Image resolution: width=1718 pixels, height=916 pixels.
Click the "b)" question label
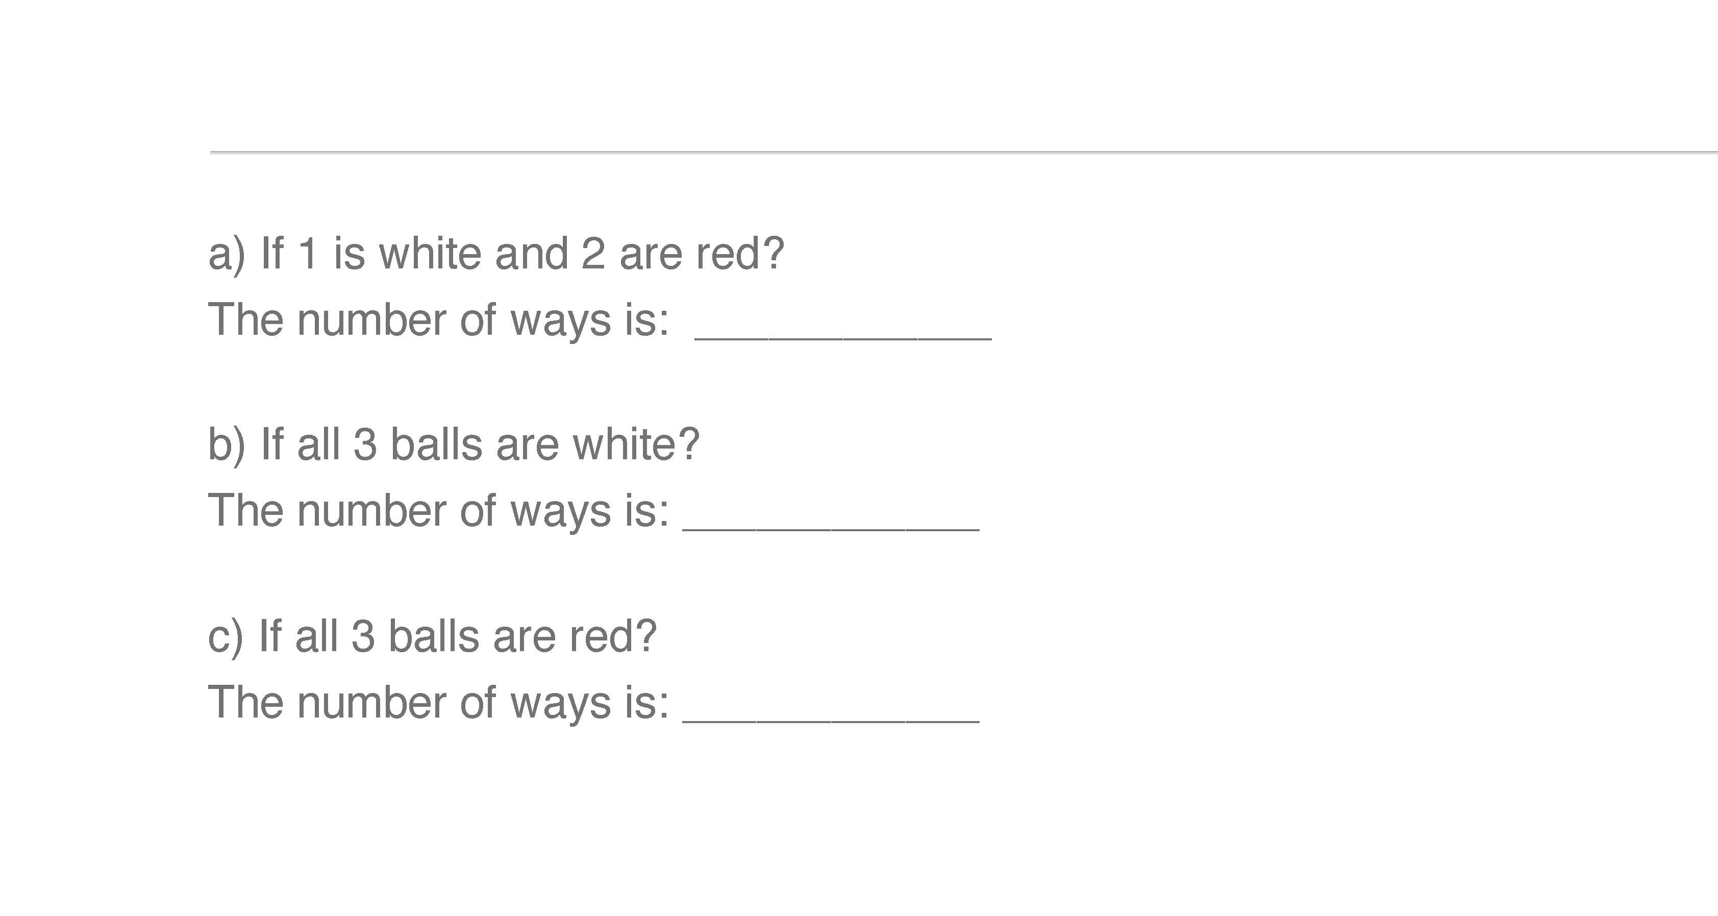[x=227, y=445]
